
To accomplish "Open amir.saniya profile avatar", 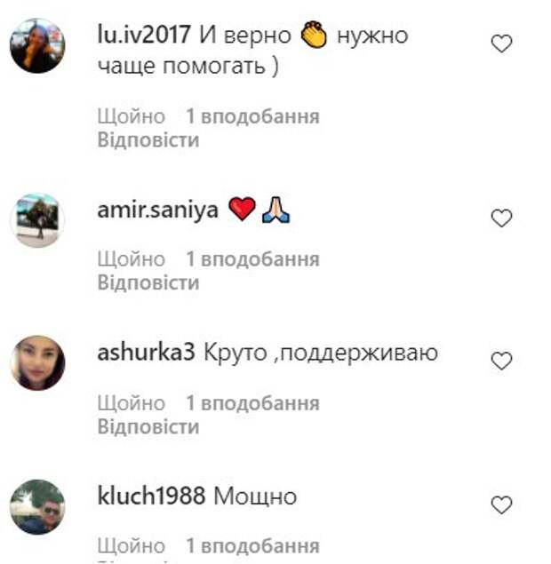I will coord(37,220).
